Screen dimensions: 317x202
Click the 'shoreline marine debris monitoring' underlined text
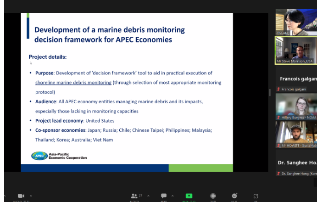pyautogui.click(x=73, y=83)
